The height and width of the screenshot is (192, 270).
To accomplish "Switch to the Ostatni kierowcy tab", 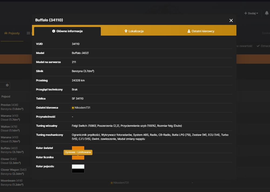I will coord(201,31).
